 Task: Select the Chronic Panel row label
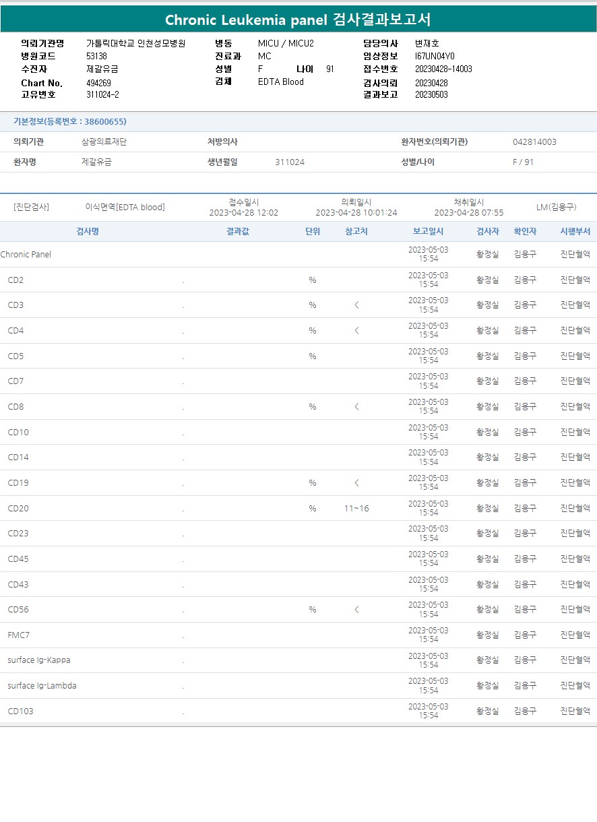point(26,255)
